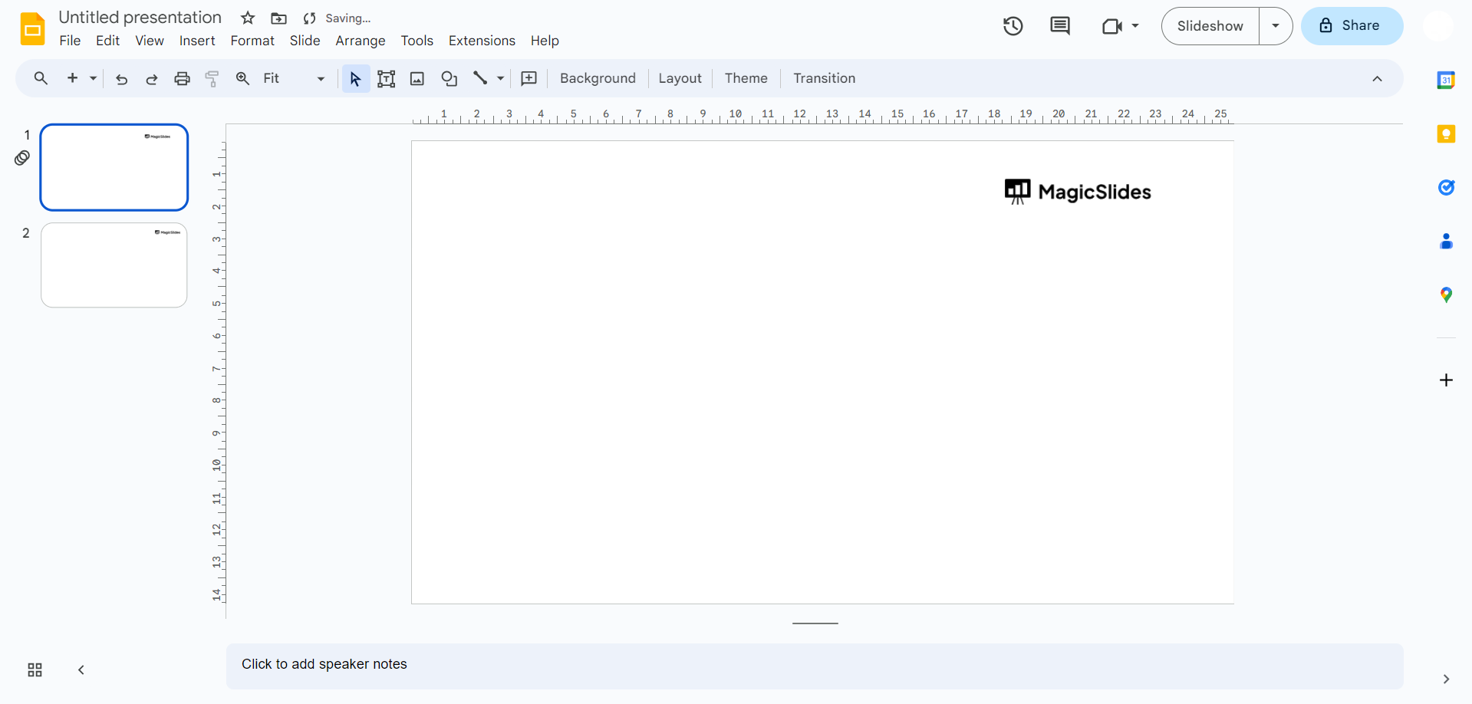Viewport: 1472px width, 704px height.
Task: Open version history clock icon
Action: click(1013, 26)
